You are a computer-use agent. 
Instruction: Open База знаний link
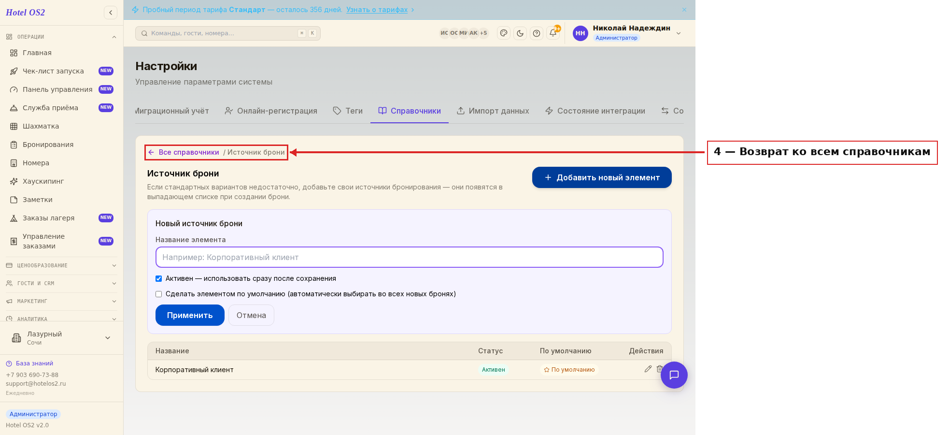pyautogui.click(x=34, y=363)
